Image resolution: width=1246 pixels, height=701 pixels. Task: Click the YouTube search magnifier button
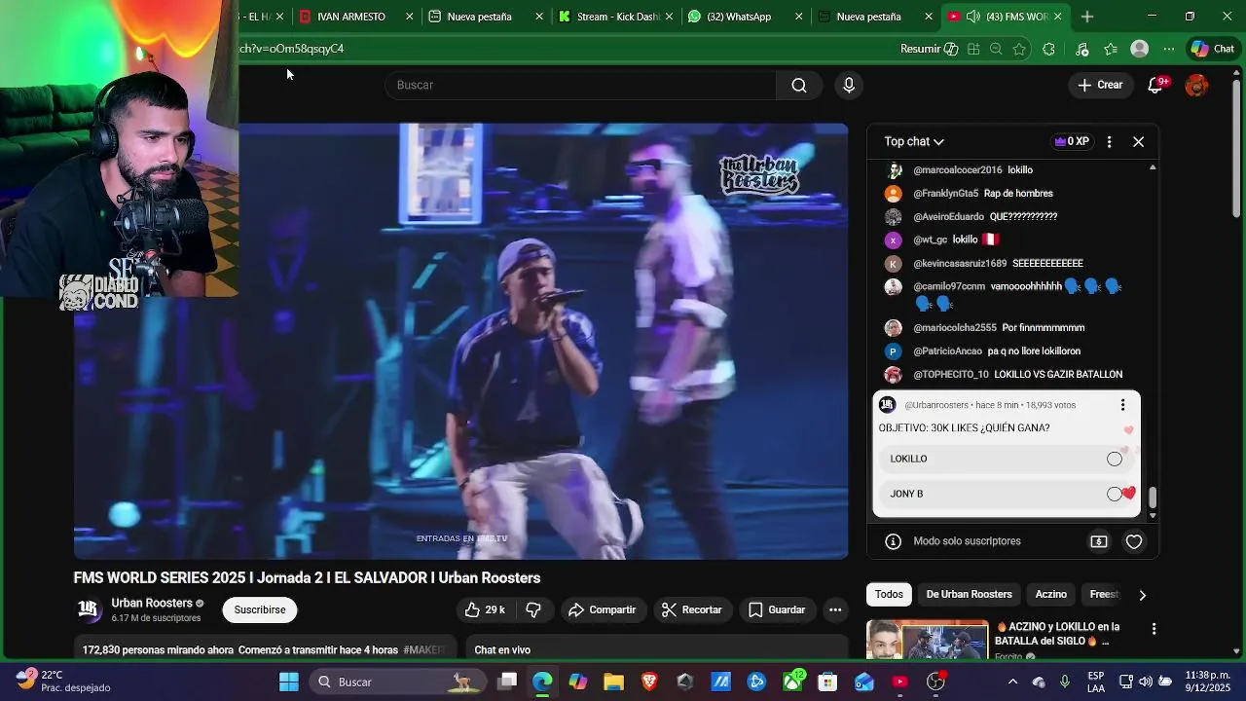point(799,85)
